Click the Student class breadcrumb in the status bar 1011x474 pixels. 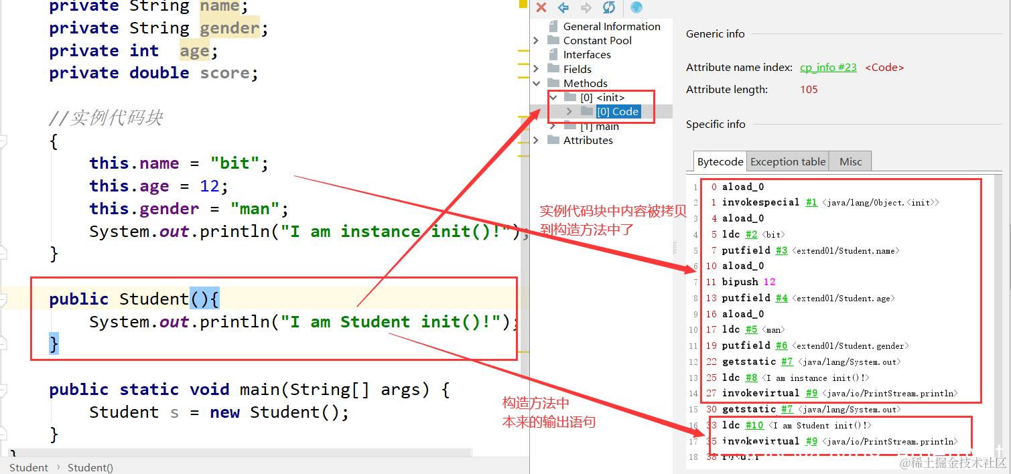[29, 467]
